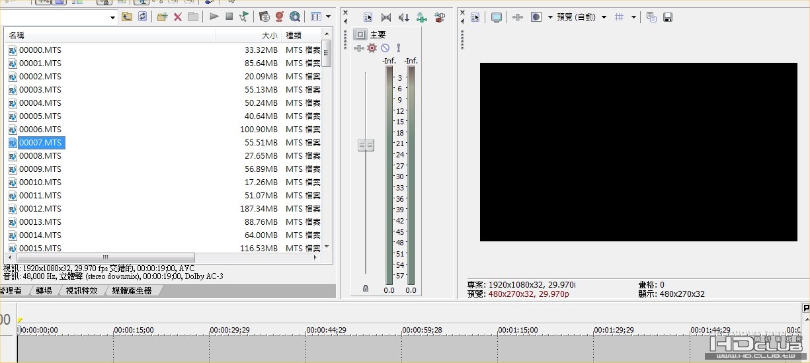Click the file list horizontal scrollbar thumb
The width and height of the screenshot is (810, 363).
point(104,257)
